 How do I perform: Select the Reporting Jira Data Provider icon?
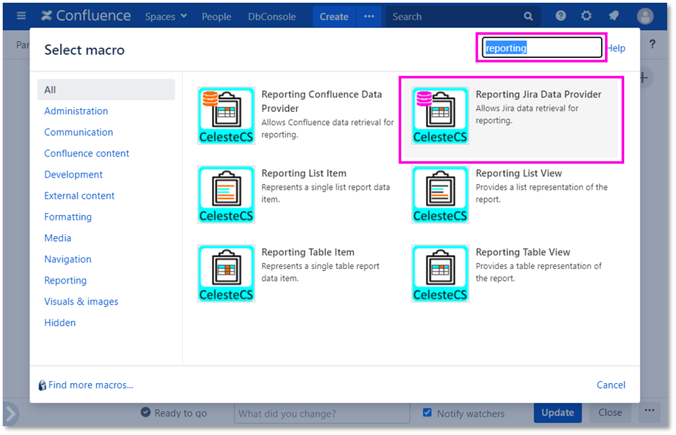[440, 115]
